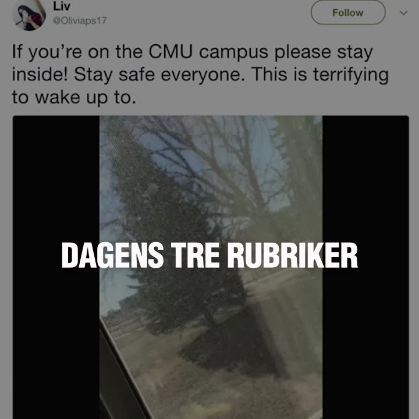Click the word DAGENS in the overlay
Screen dimensions: 419x419
point(112,255)
